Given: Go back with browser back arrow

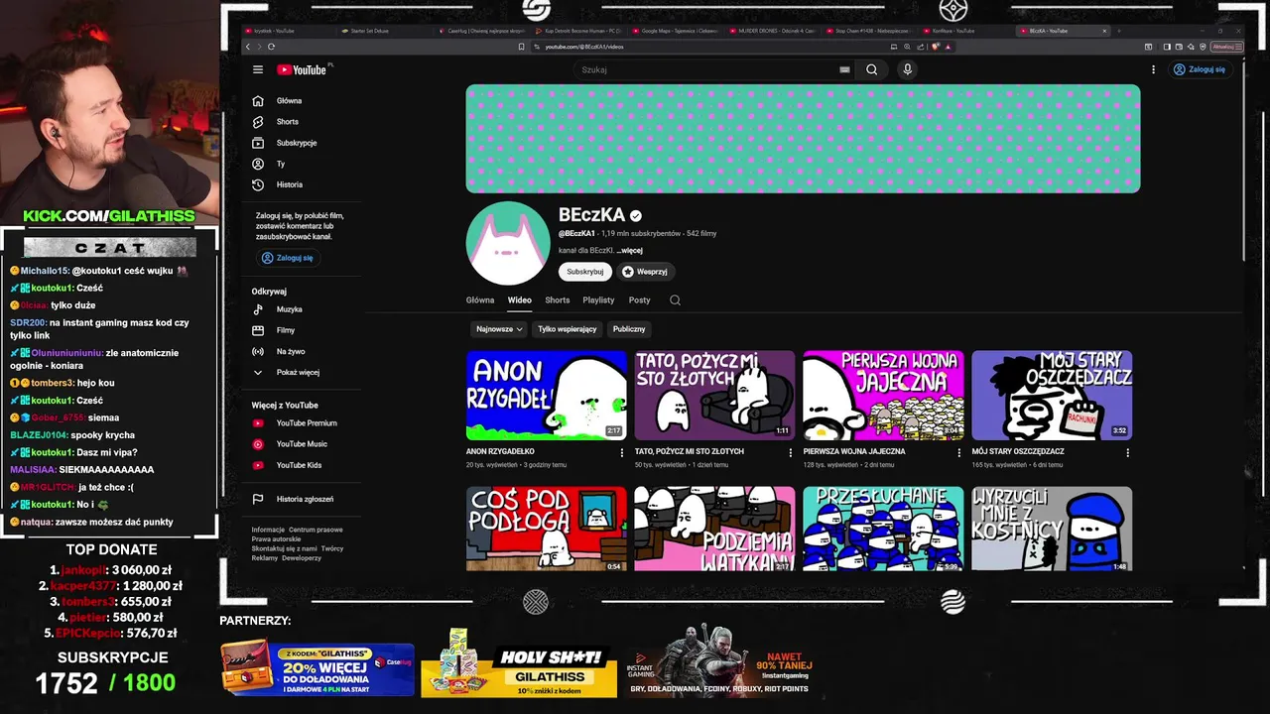Looking at the screenshot, I should (248, 47).
